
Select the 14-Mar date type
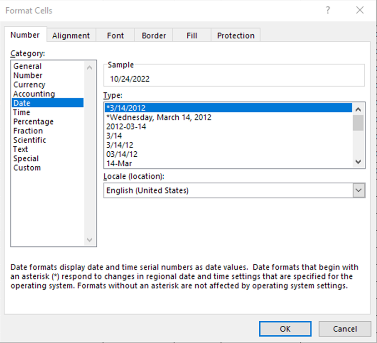[x=228, y=164]
